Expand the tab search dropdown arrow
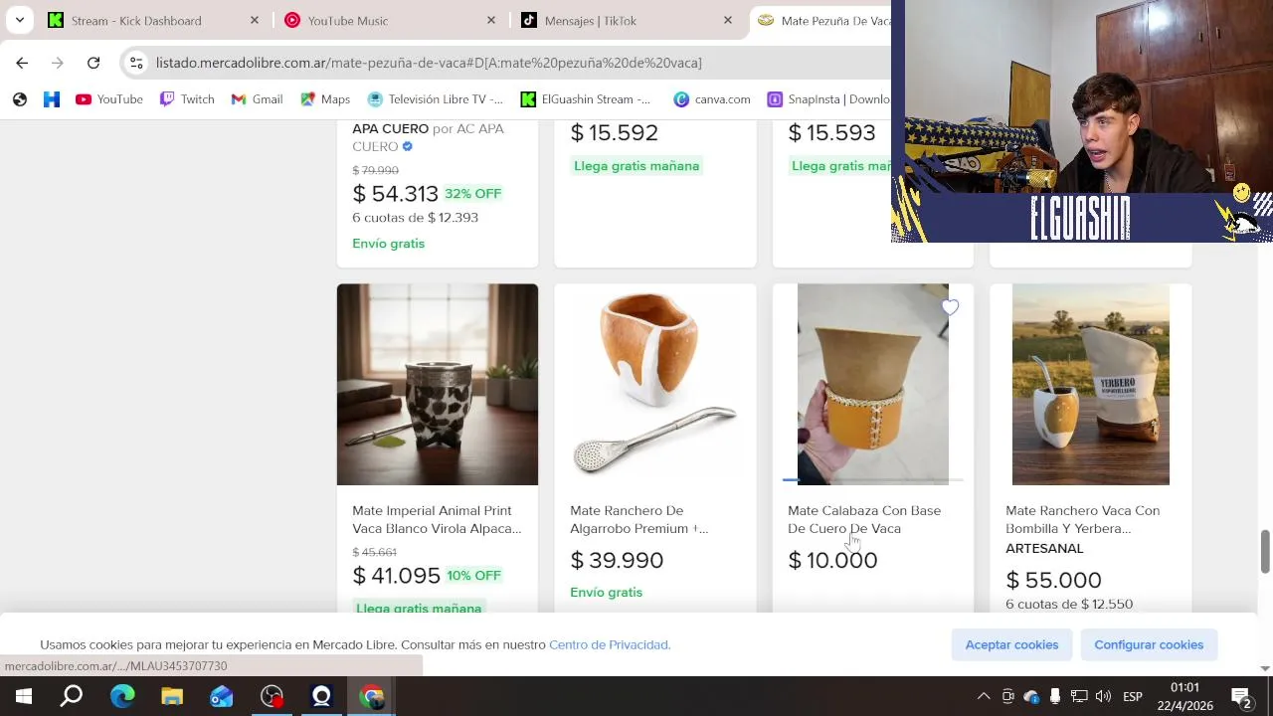 pos(20,20)
